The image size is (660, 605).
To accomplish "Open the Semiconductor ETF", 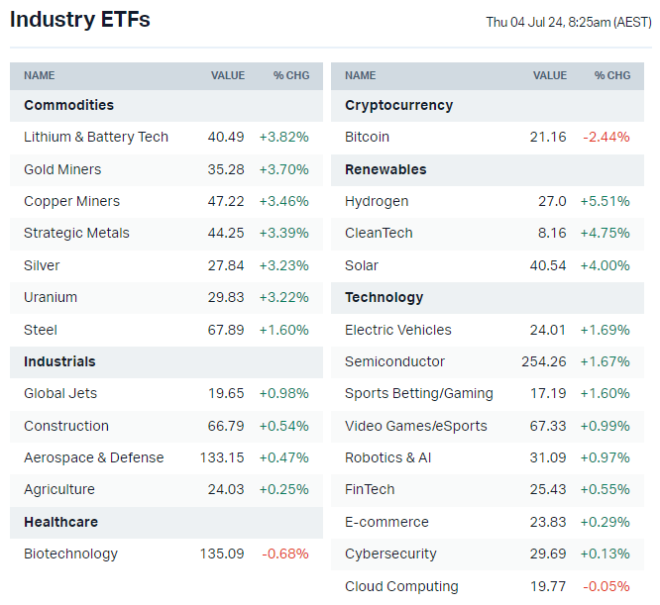I will click(x=394, y=361).
